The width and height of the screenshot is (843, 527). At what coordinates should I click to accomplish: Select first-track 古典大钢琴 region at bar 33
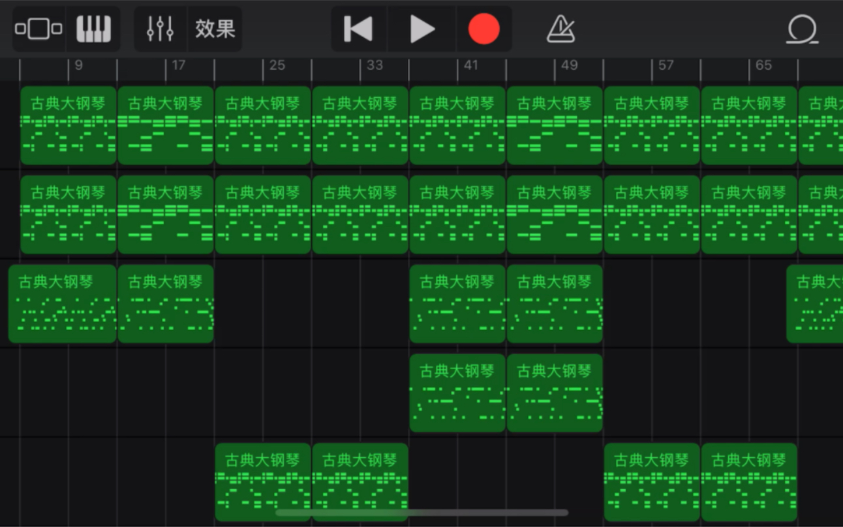(x=360, y=125)
